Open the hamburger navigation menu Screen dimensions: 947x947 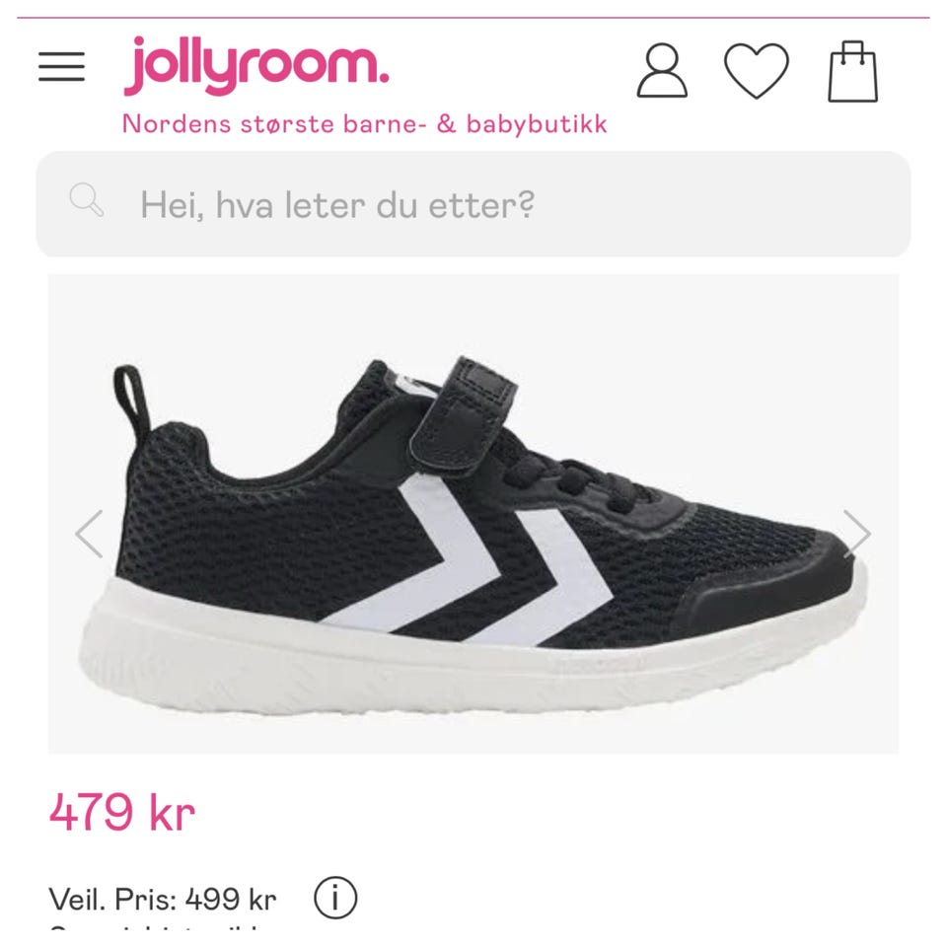click(61, 66)
